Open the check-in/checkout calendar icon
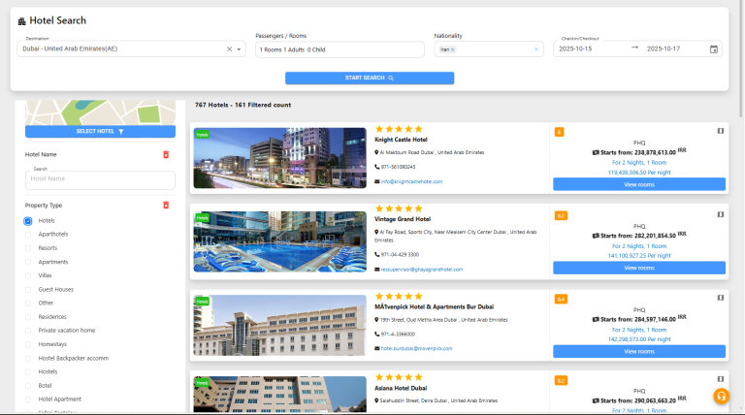The image size is (745, 415). (714, 48)
